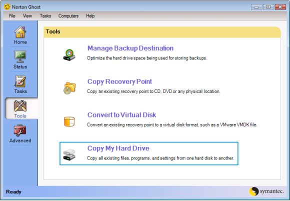Image resolution: width=290 pixels, height=201 pixels.
Task: Select the Status monitor icon
Action: (x=20, y=56)
